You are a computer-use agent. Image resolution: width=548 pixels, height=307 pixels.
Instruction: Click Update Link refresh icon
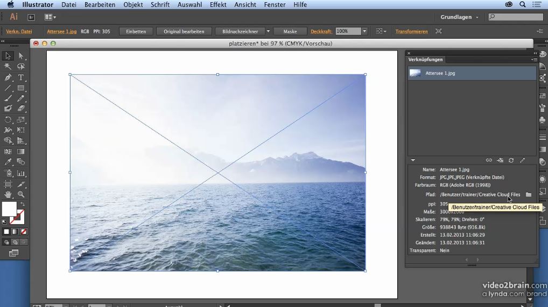click(x=511, y=160)
